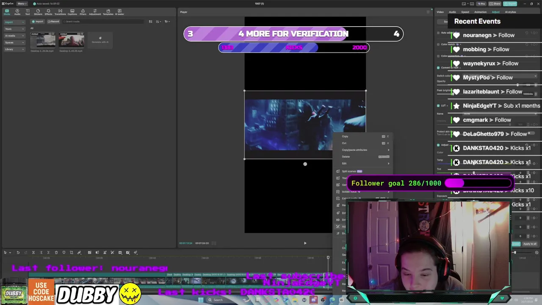
Task: Expand the Library sidebar section
Action: [x=14, y=49]
